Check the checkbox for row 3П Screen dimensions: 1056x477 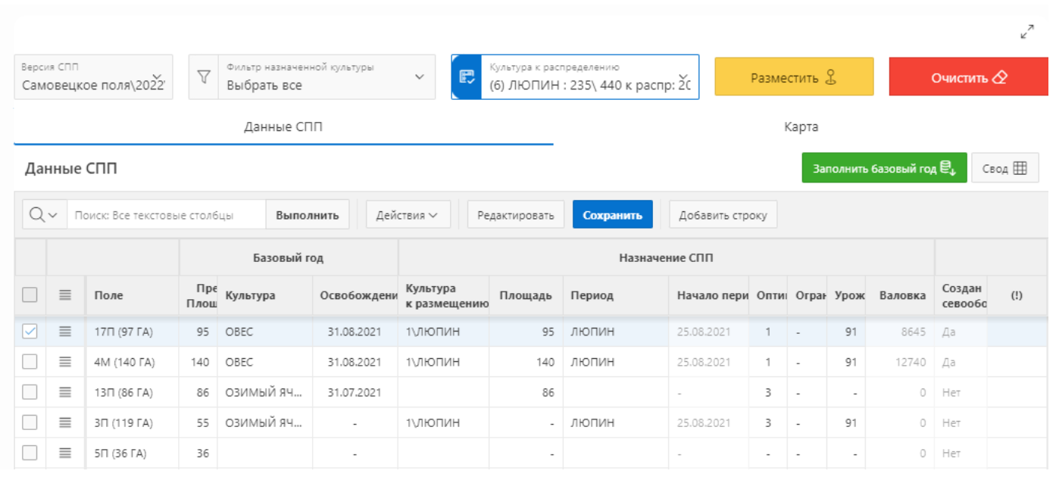click(x=30, y=422)
